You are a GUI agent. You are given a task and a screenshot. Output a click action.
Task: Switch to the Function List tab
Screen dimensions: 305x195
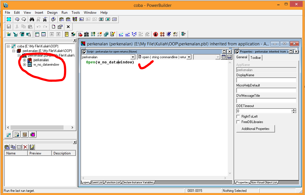tap(113, 182)
